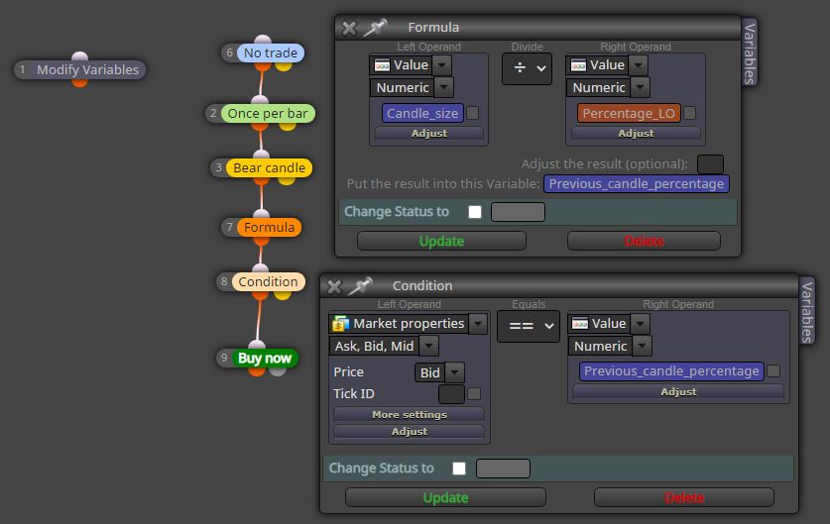Viewport: 830px width, 524px height.
Task: Open More settings in Condition left operand
Action: [x=410, y=415]
